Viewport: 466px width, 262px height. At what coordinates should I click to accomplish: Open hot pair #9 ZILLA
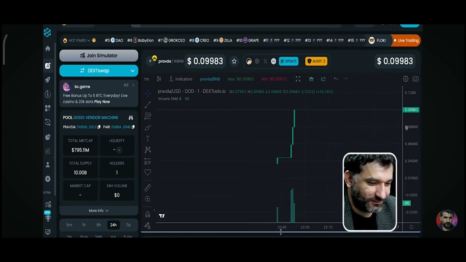(223, 40)
